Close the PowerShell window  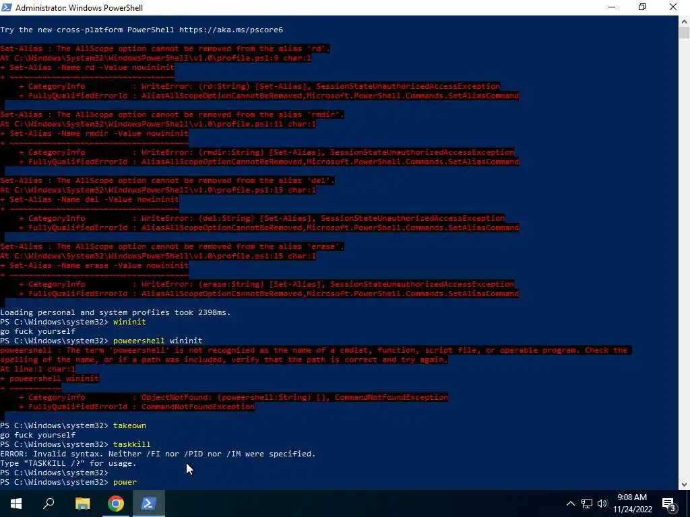coord(673,7)
